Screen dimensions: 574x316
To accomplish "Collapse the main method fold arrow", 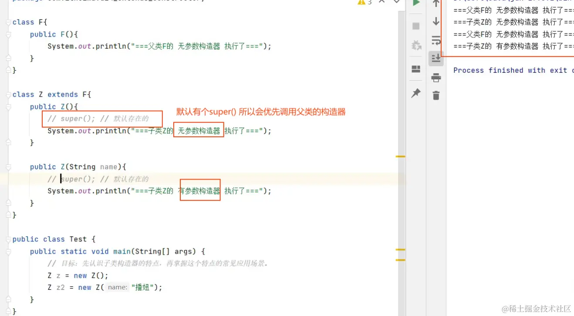I will (8, 251).
